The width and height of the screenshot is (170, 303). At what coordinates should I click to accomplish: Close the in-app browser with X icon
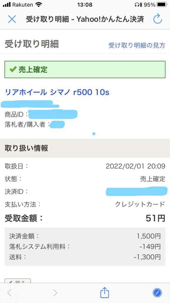[x=12, y=19]
